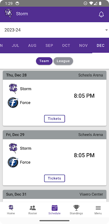Open the Sun, Dec 31 game card

(x=54, y=196)
